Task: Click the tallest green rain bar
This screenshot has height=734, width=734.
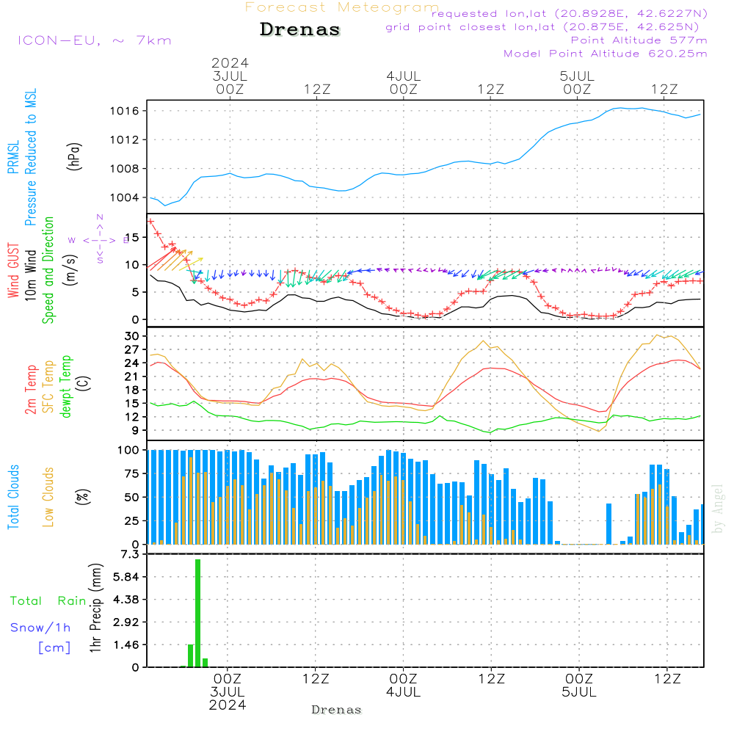Action: coord(198,613)
